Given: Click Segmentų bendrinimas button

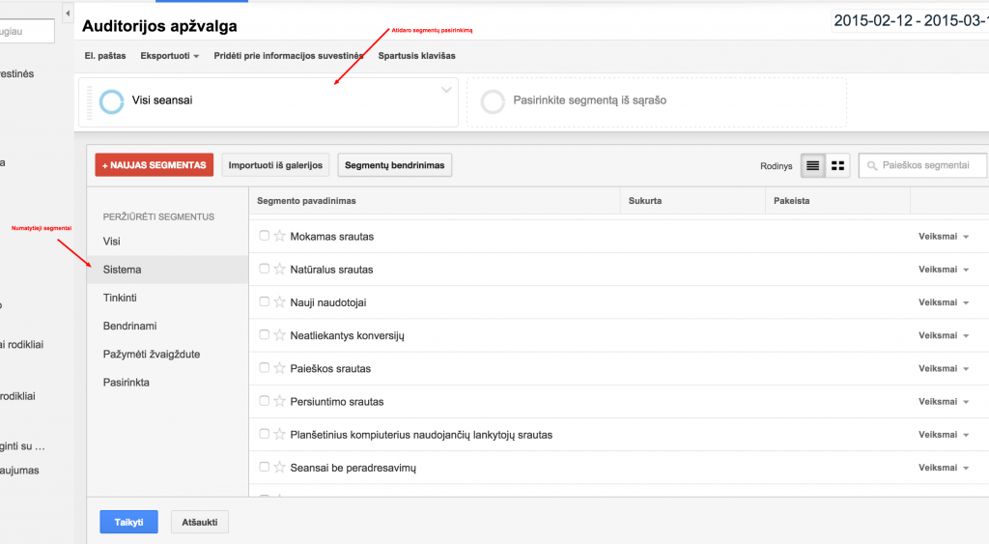Looking at the screenshot, I should click(394, 165).
